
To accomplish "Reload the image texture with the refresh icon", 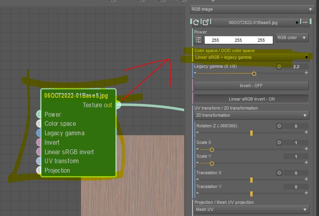I will [196, 22].
